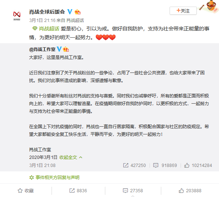The width and height of the screenshot is (219, 197).
Task: Click crown membership badge next to 肖战全球后援会
Action: click(x=78, y=12)
